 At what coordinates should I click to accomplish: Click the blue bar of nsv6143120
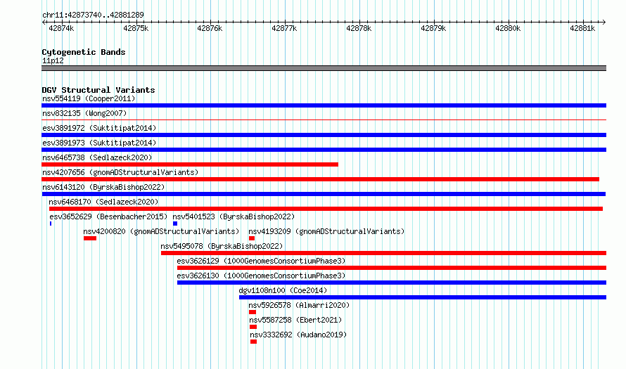(x=324, y=194)
